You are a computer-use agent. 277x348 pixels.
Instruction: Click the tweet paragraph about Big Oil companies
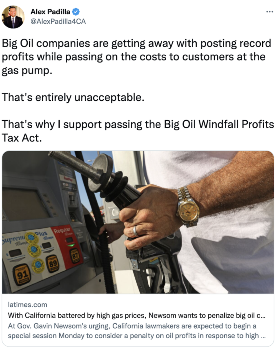(137, 57)
